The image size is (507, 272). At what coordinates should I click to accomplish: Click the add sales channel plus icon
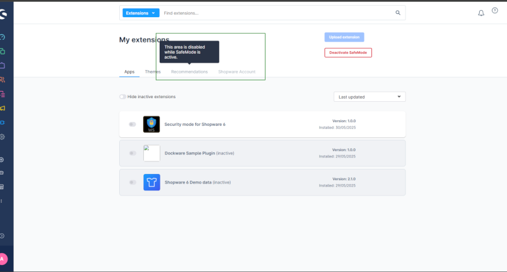(x=2, y=159)
